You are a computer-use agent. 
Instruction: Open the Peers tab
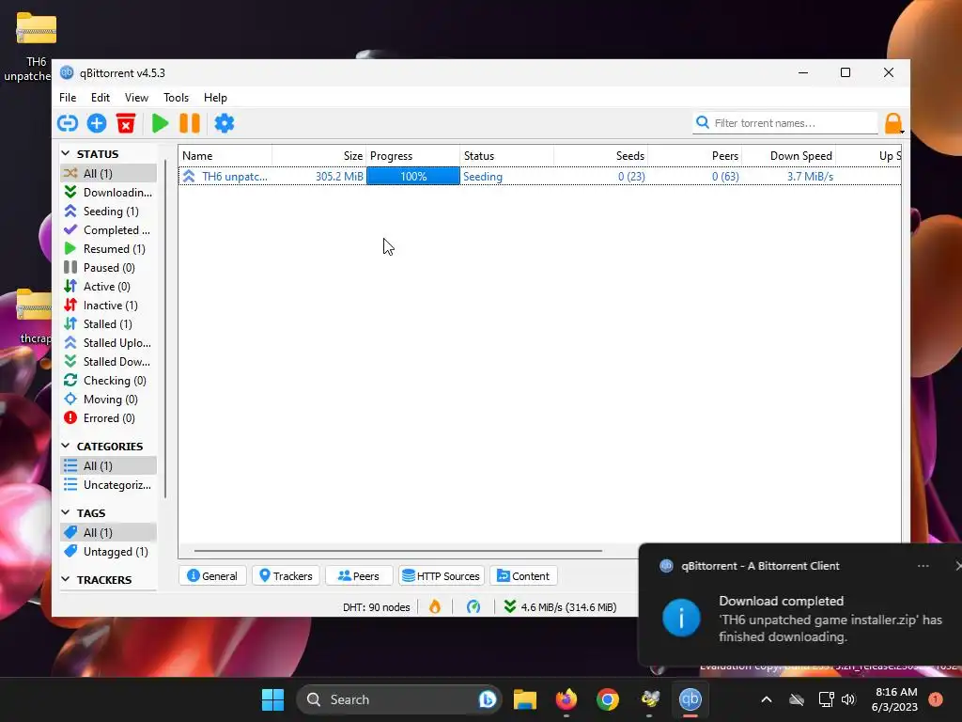[x=359, y=576]
